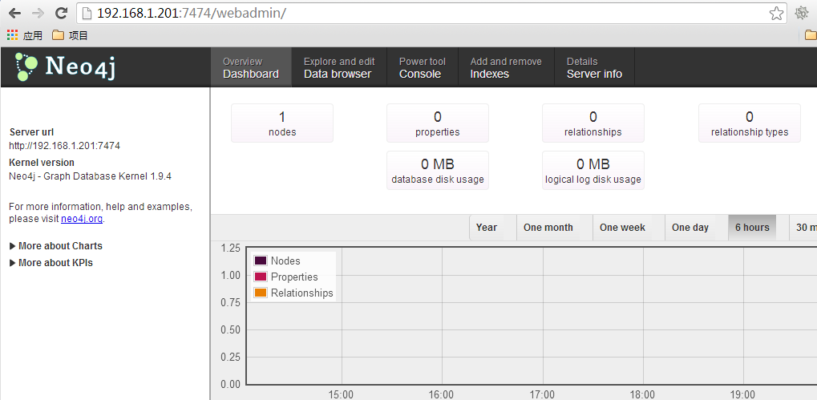Click the 1 nodes counter box
The width and height of the screenshot is (817, 400).
pos(282,123)
